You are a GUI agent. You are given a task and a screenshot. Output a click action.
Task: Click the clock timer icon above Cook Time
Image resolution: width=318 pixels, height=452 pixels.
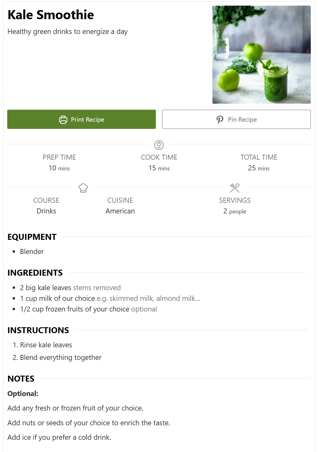click(x=159, y=145)
